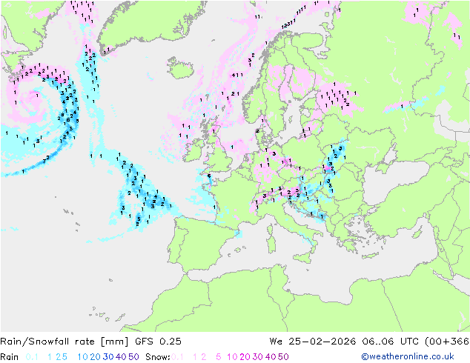Click the date 'We 25-02-2026'
The width and height of the screenshot is (470, 363).
[x=313, y=342]
